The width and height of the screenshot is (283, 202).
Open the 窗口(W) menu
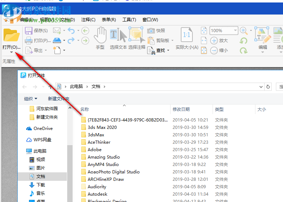click(150, 20)
